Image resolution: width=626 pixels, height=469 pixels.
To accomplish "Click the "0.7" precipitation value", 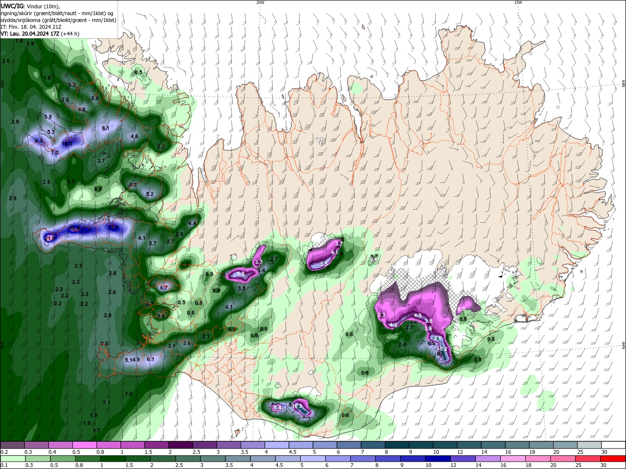I will (x=374, y=256).
